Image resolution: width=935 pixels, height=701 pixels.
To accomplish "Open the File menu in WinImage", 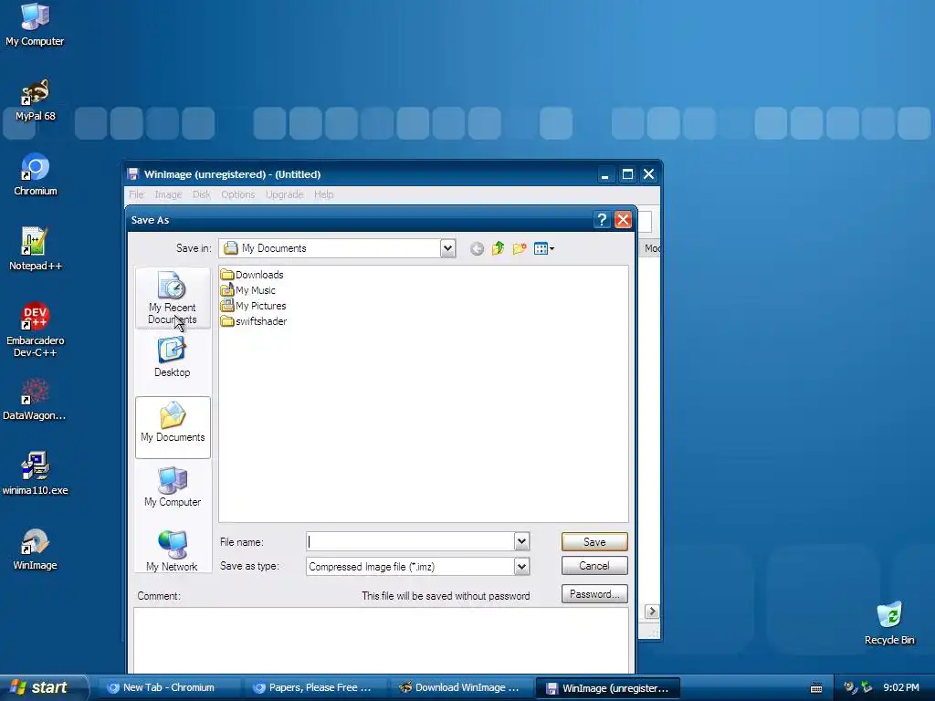I will [136, 194].
